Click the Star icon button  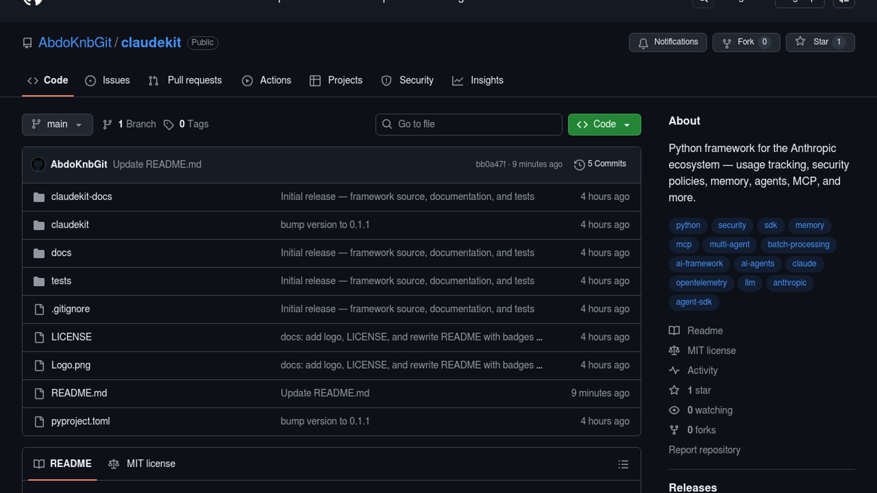(800, 42)
